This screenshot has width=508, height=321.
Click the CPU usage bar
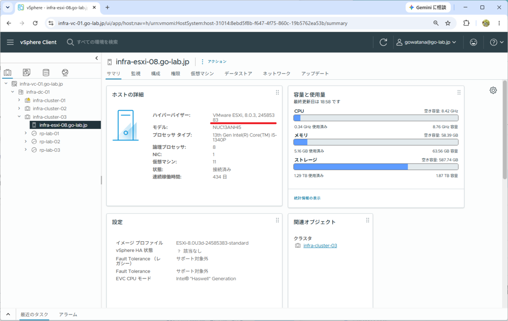tap(376, 118)
